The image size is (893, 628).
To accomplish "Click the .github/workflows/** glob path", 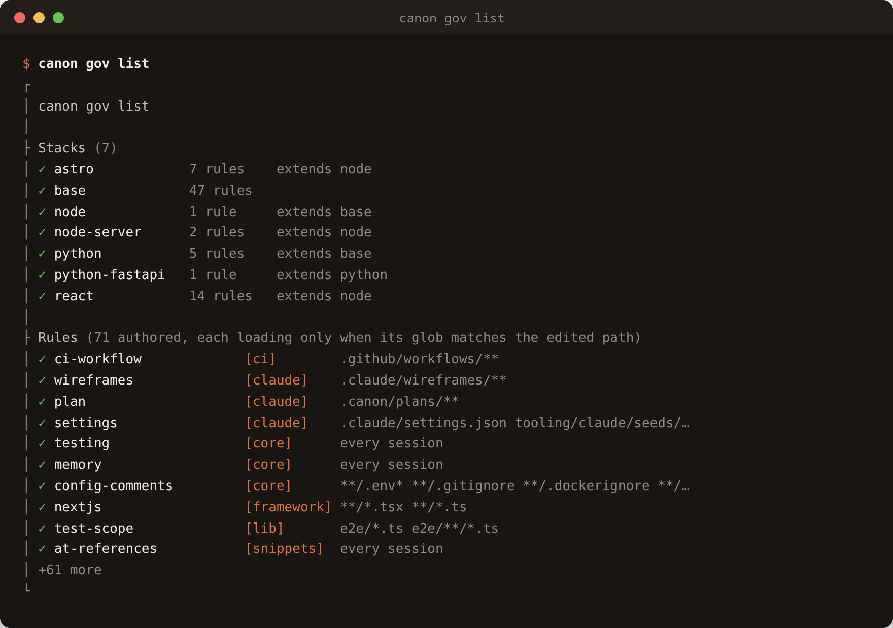I will point(419,359).
